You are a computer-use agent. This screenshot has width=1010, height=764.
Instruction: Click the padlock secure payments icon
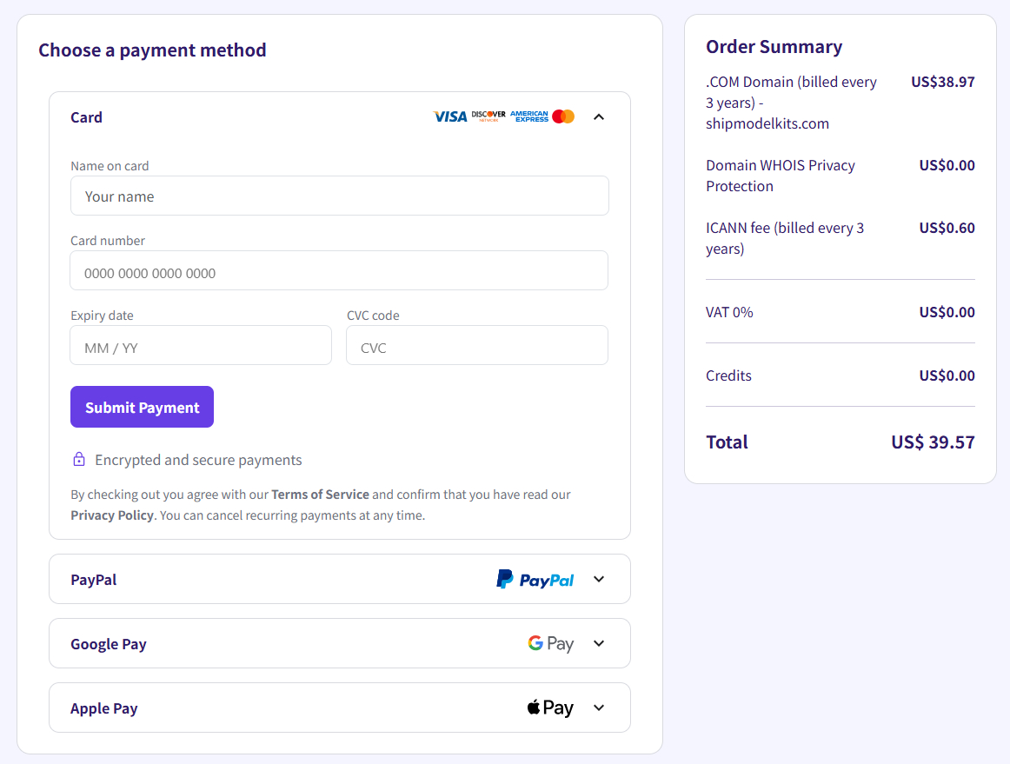coord(79,460)
